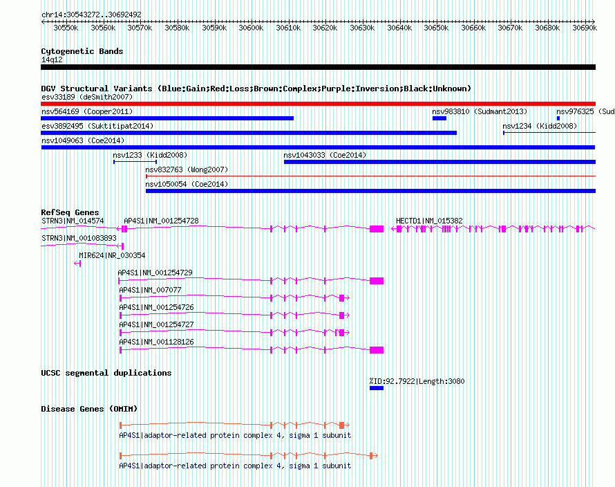Select the nsv1233 (Kidd2008) short variant line
615x487 pixels.
pyautogui.click(x=135, y=162)
